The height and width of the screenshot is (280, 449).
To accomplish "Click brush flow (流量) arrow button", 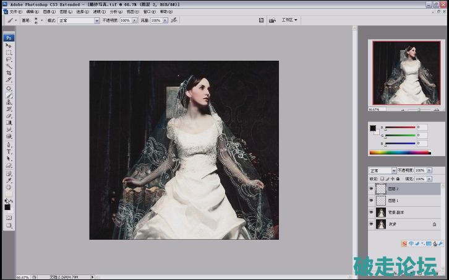I will [164, 20].
